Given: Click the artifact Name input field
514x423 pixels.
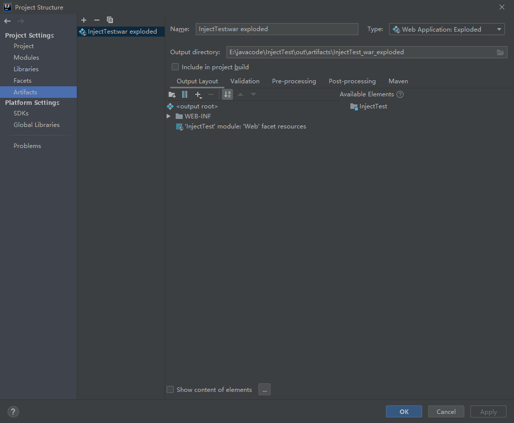Looking at the screenshot, I should pyautogui.click(x=277, y=29).
